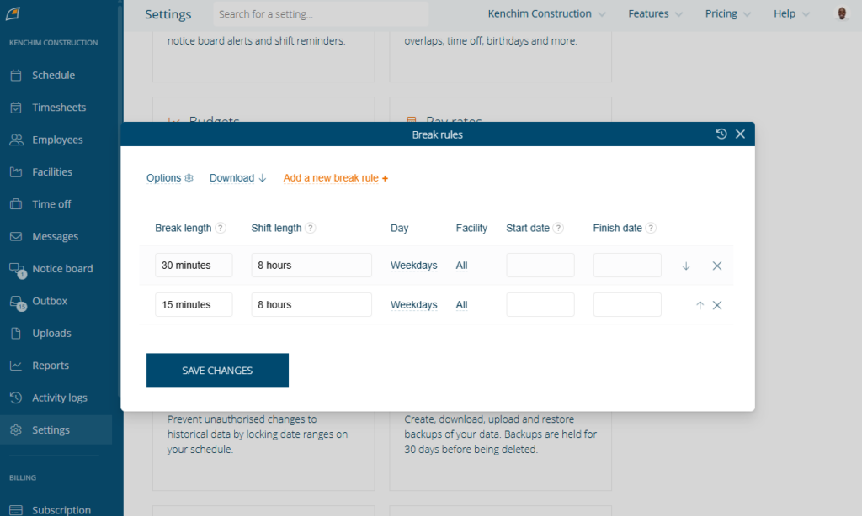Expand the Kenchim Construction dropdown
862x516 pixels.
point(546,13)
